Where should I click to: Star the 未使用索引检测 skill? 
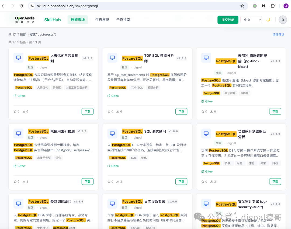point(15,181)
